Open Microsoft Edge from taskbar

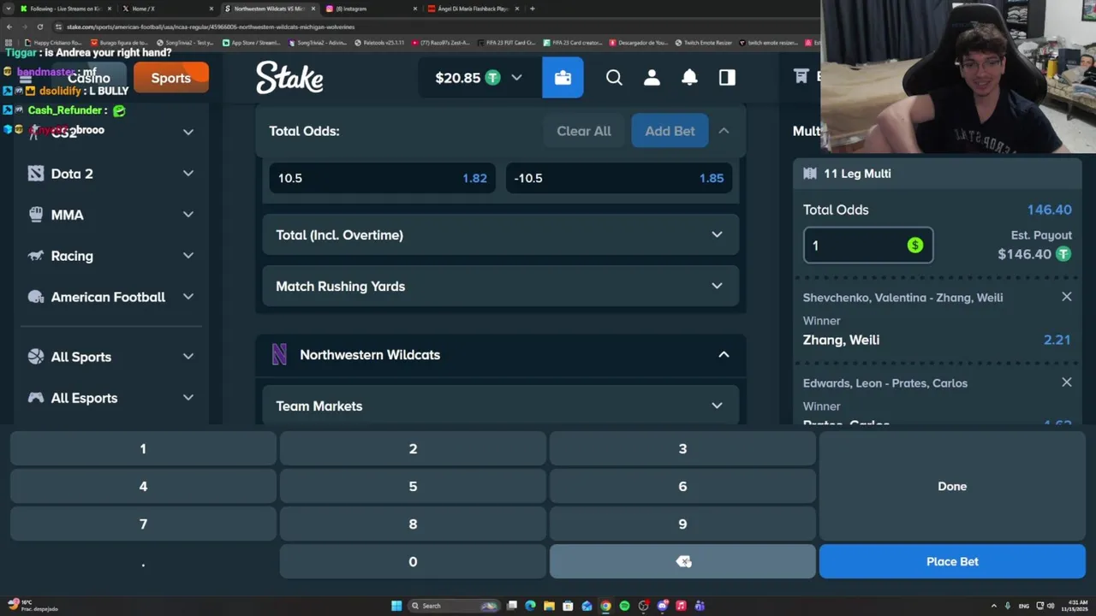530,606
